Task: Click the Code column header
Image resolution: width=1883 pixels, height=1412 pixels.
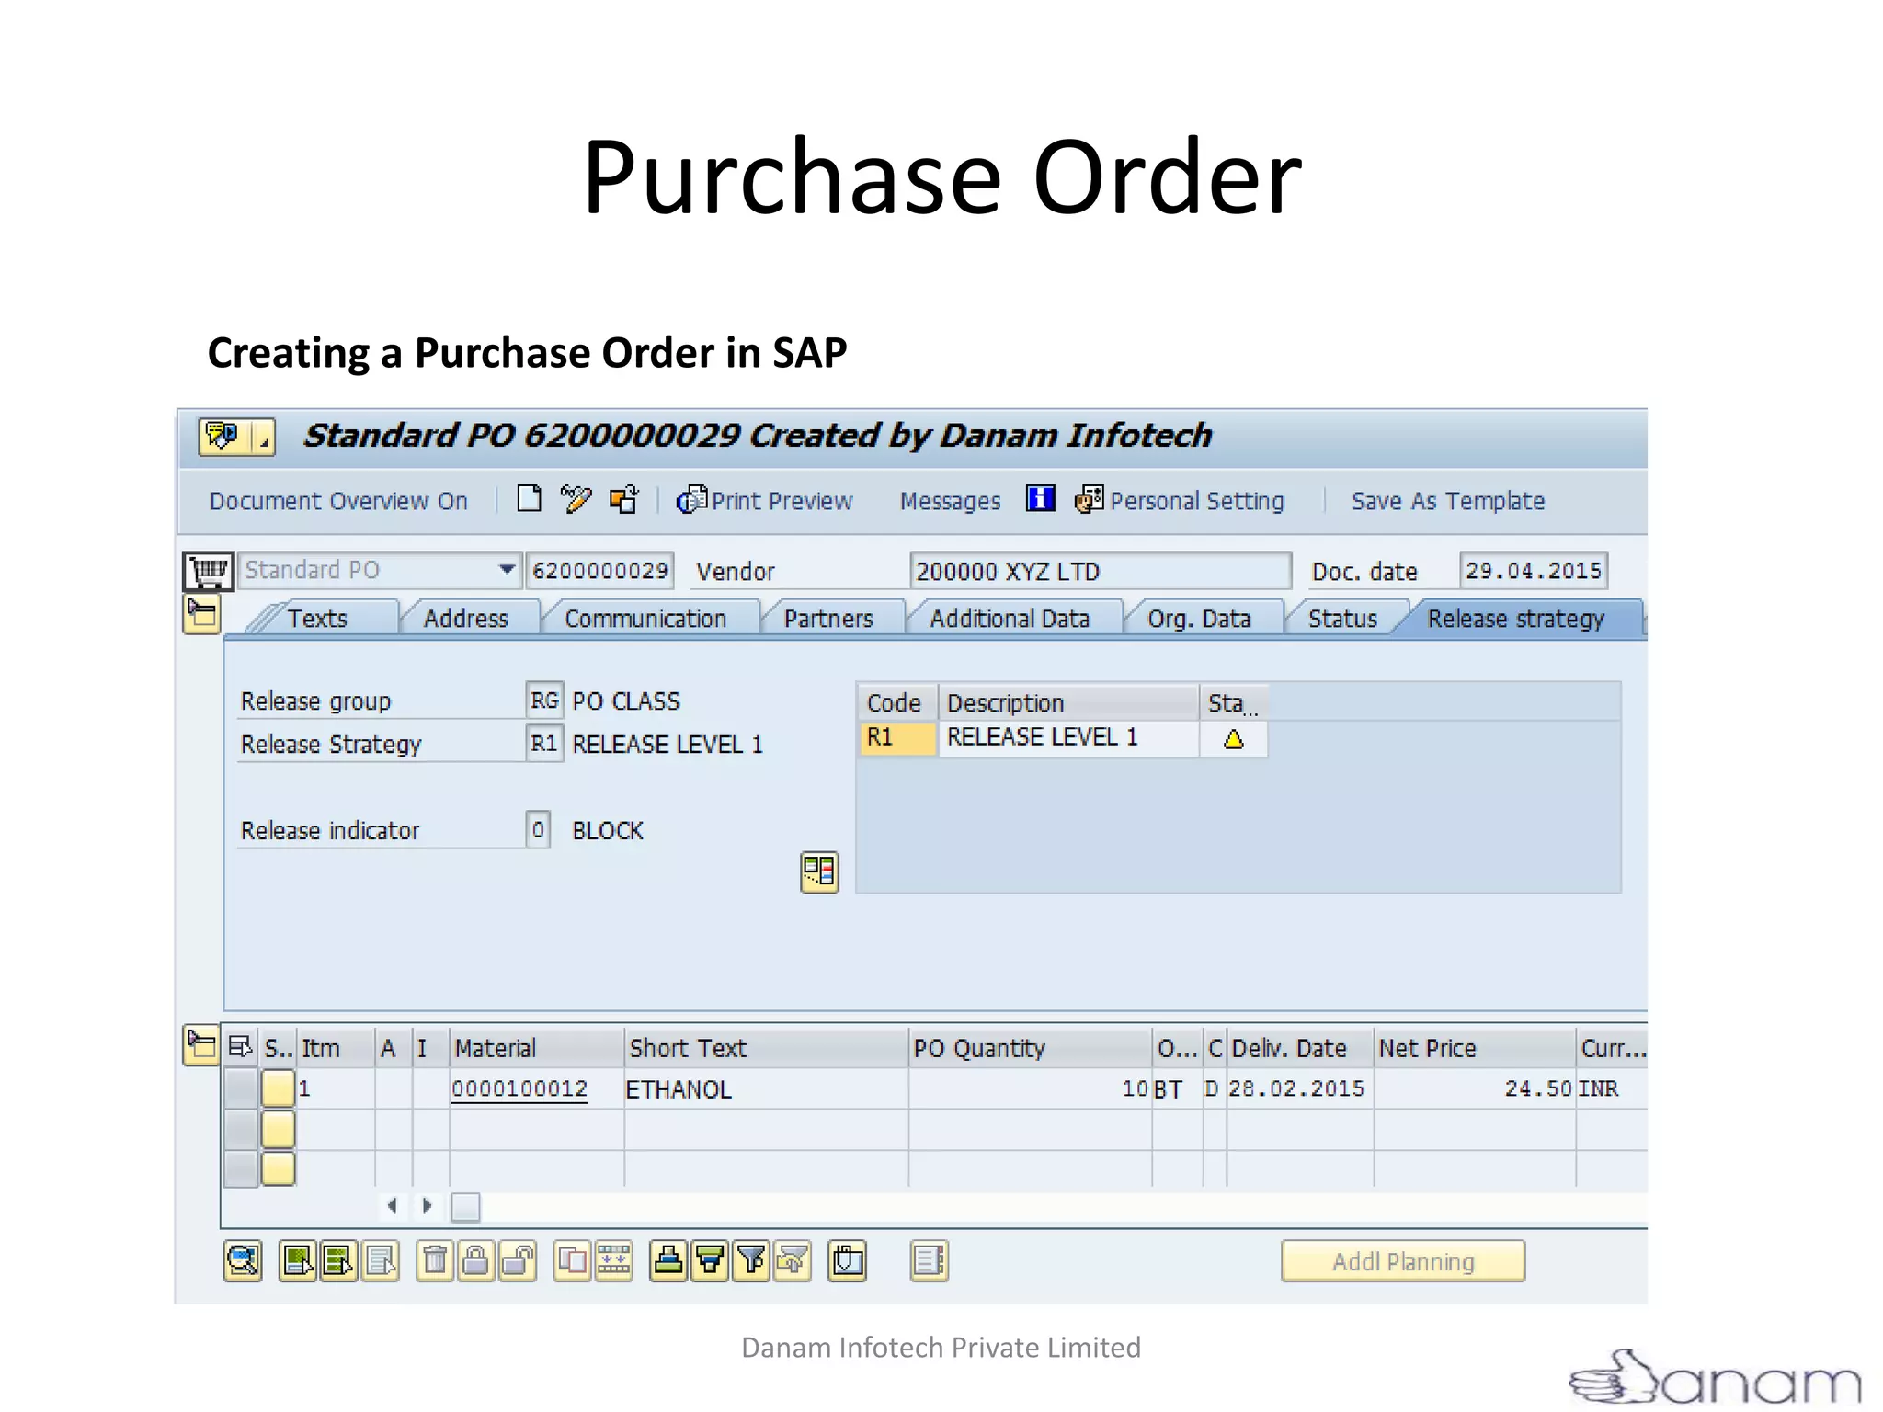Action: [895, 703]
